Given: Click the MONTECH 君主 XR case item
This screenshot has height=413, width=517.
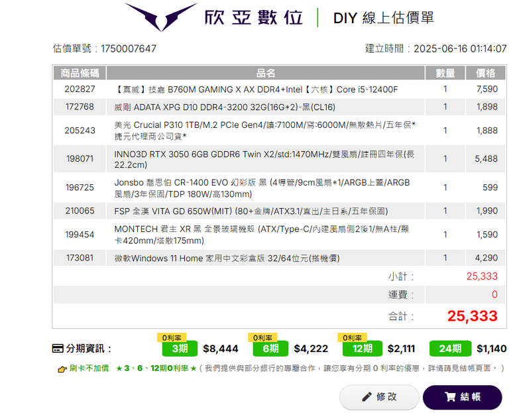Looking at the screenshot, I should (x=261, y=235).
